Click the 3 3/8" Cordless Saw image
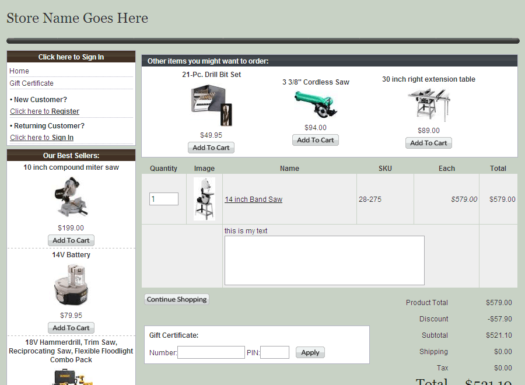Viewport: 525px width, 385px height. pos(316,104)
